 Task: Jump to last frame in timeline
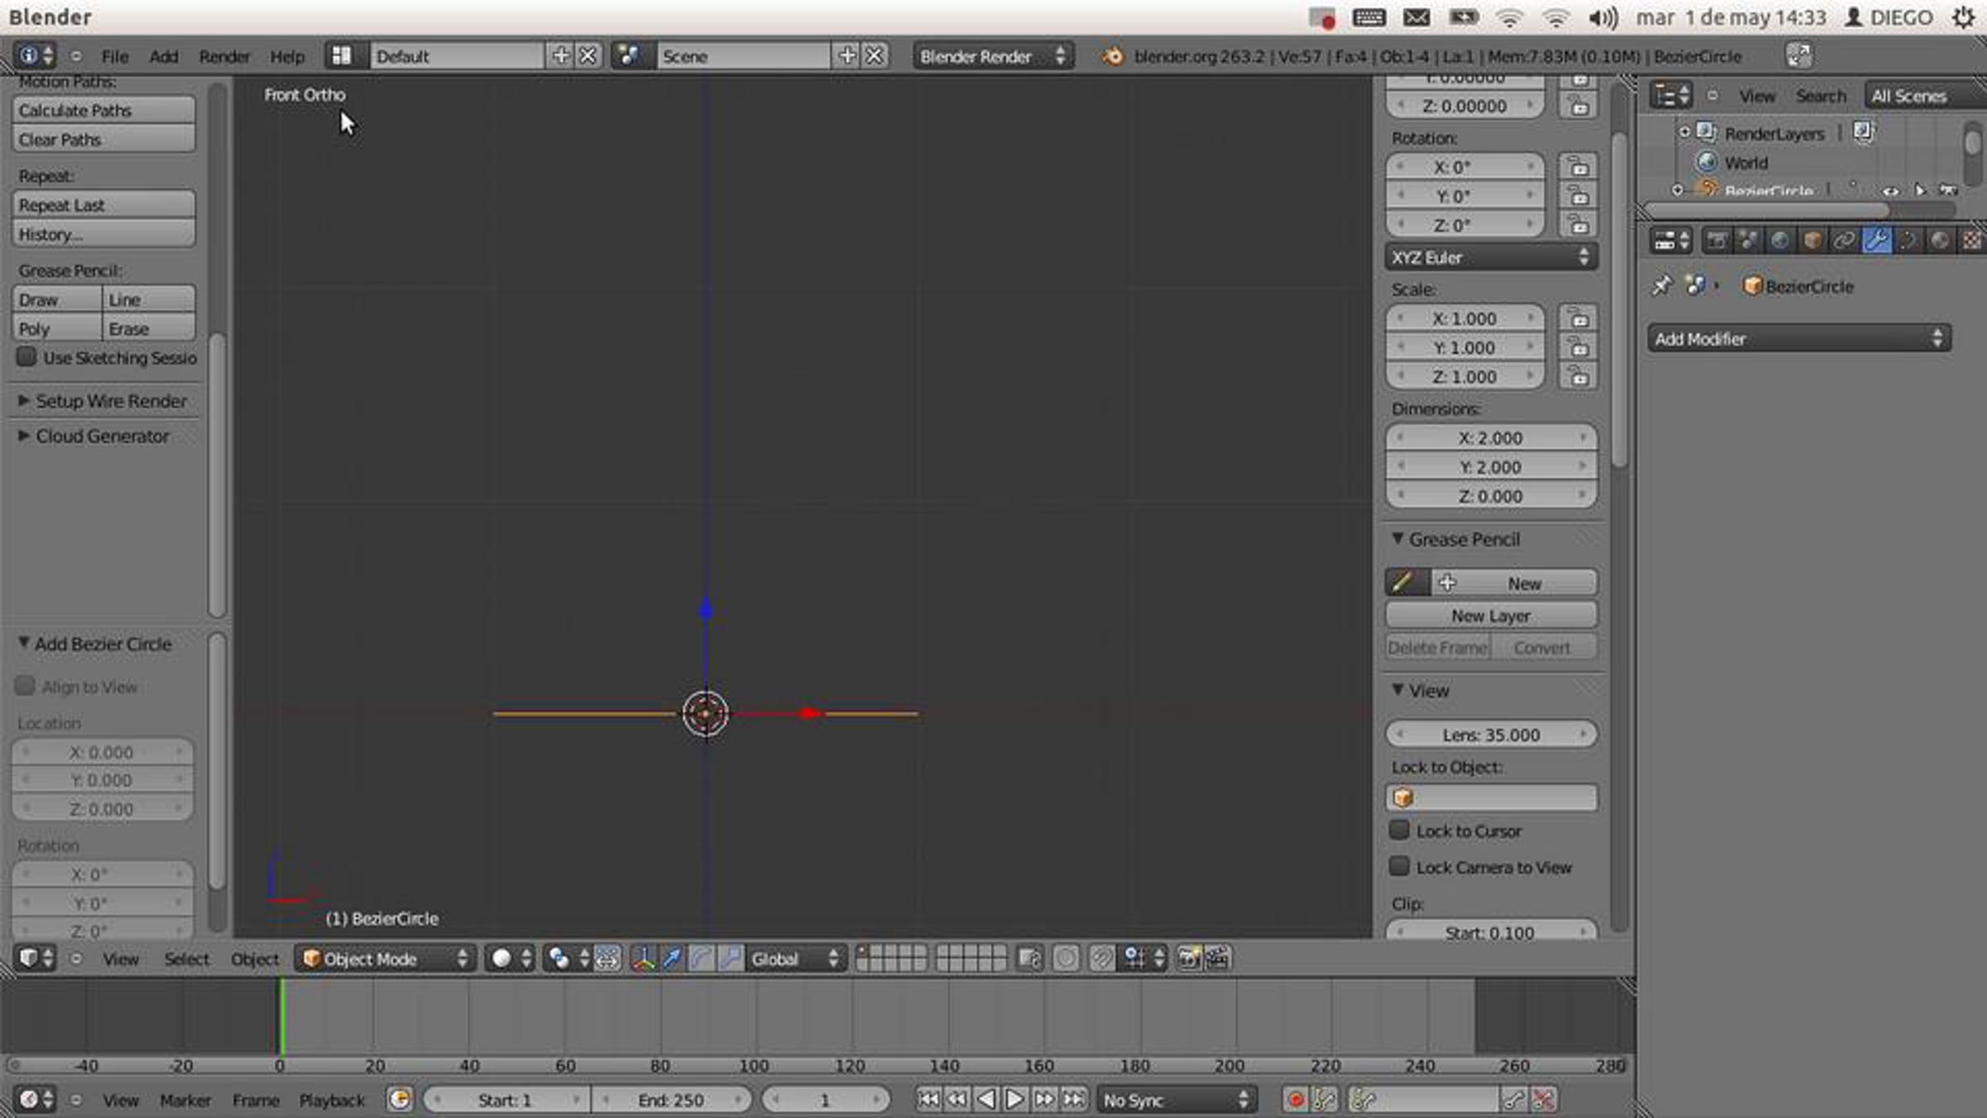pyautogui.click(x=1074, y=1100)
